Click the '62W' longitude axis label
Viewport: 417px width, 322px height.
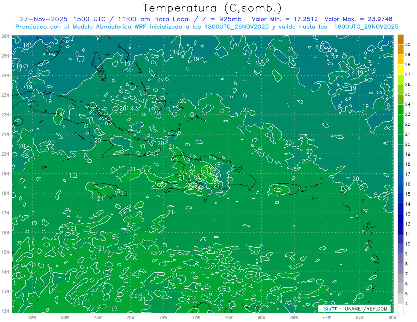tap(360, 317)
